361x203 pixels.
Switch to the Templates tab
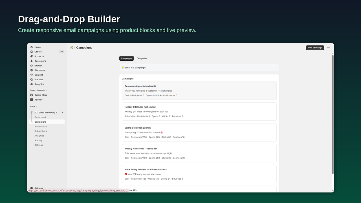coord(142,58)
